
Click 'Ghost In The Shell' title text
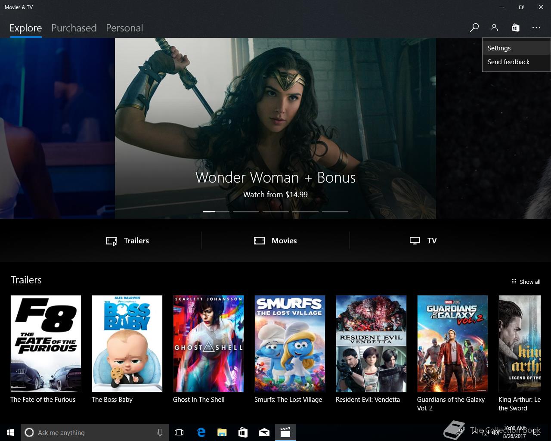(199, 400)
